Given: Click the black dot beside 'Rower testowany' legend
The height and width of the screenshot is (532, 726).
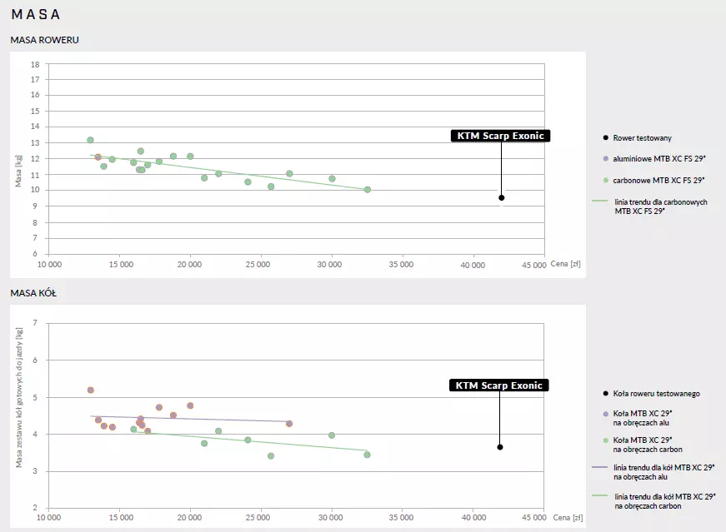Looking at the screenshot, I should pyautogui.click(x=606, y=138).
